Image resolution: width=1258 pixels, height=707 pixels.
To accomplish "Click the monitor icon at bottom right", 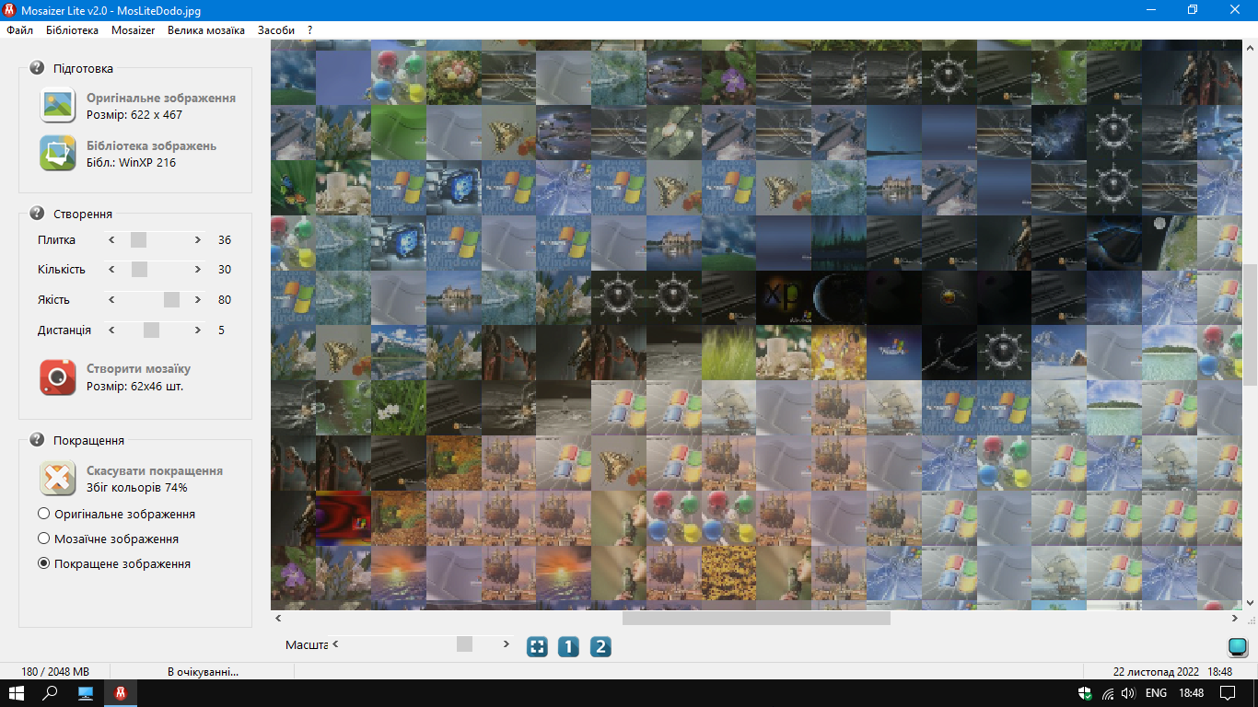I will (1237, 646).
